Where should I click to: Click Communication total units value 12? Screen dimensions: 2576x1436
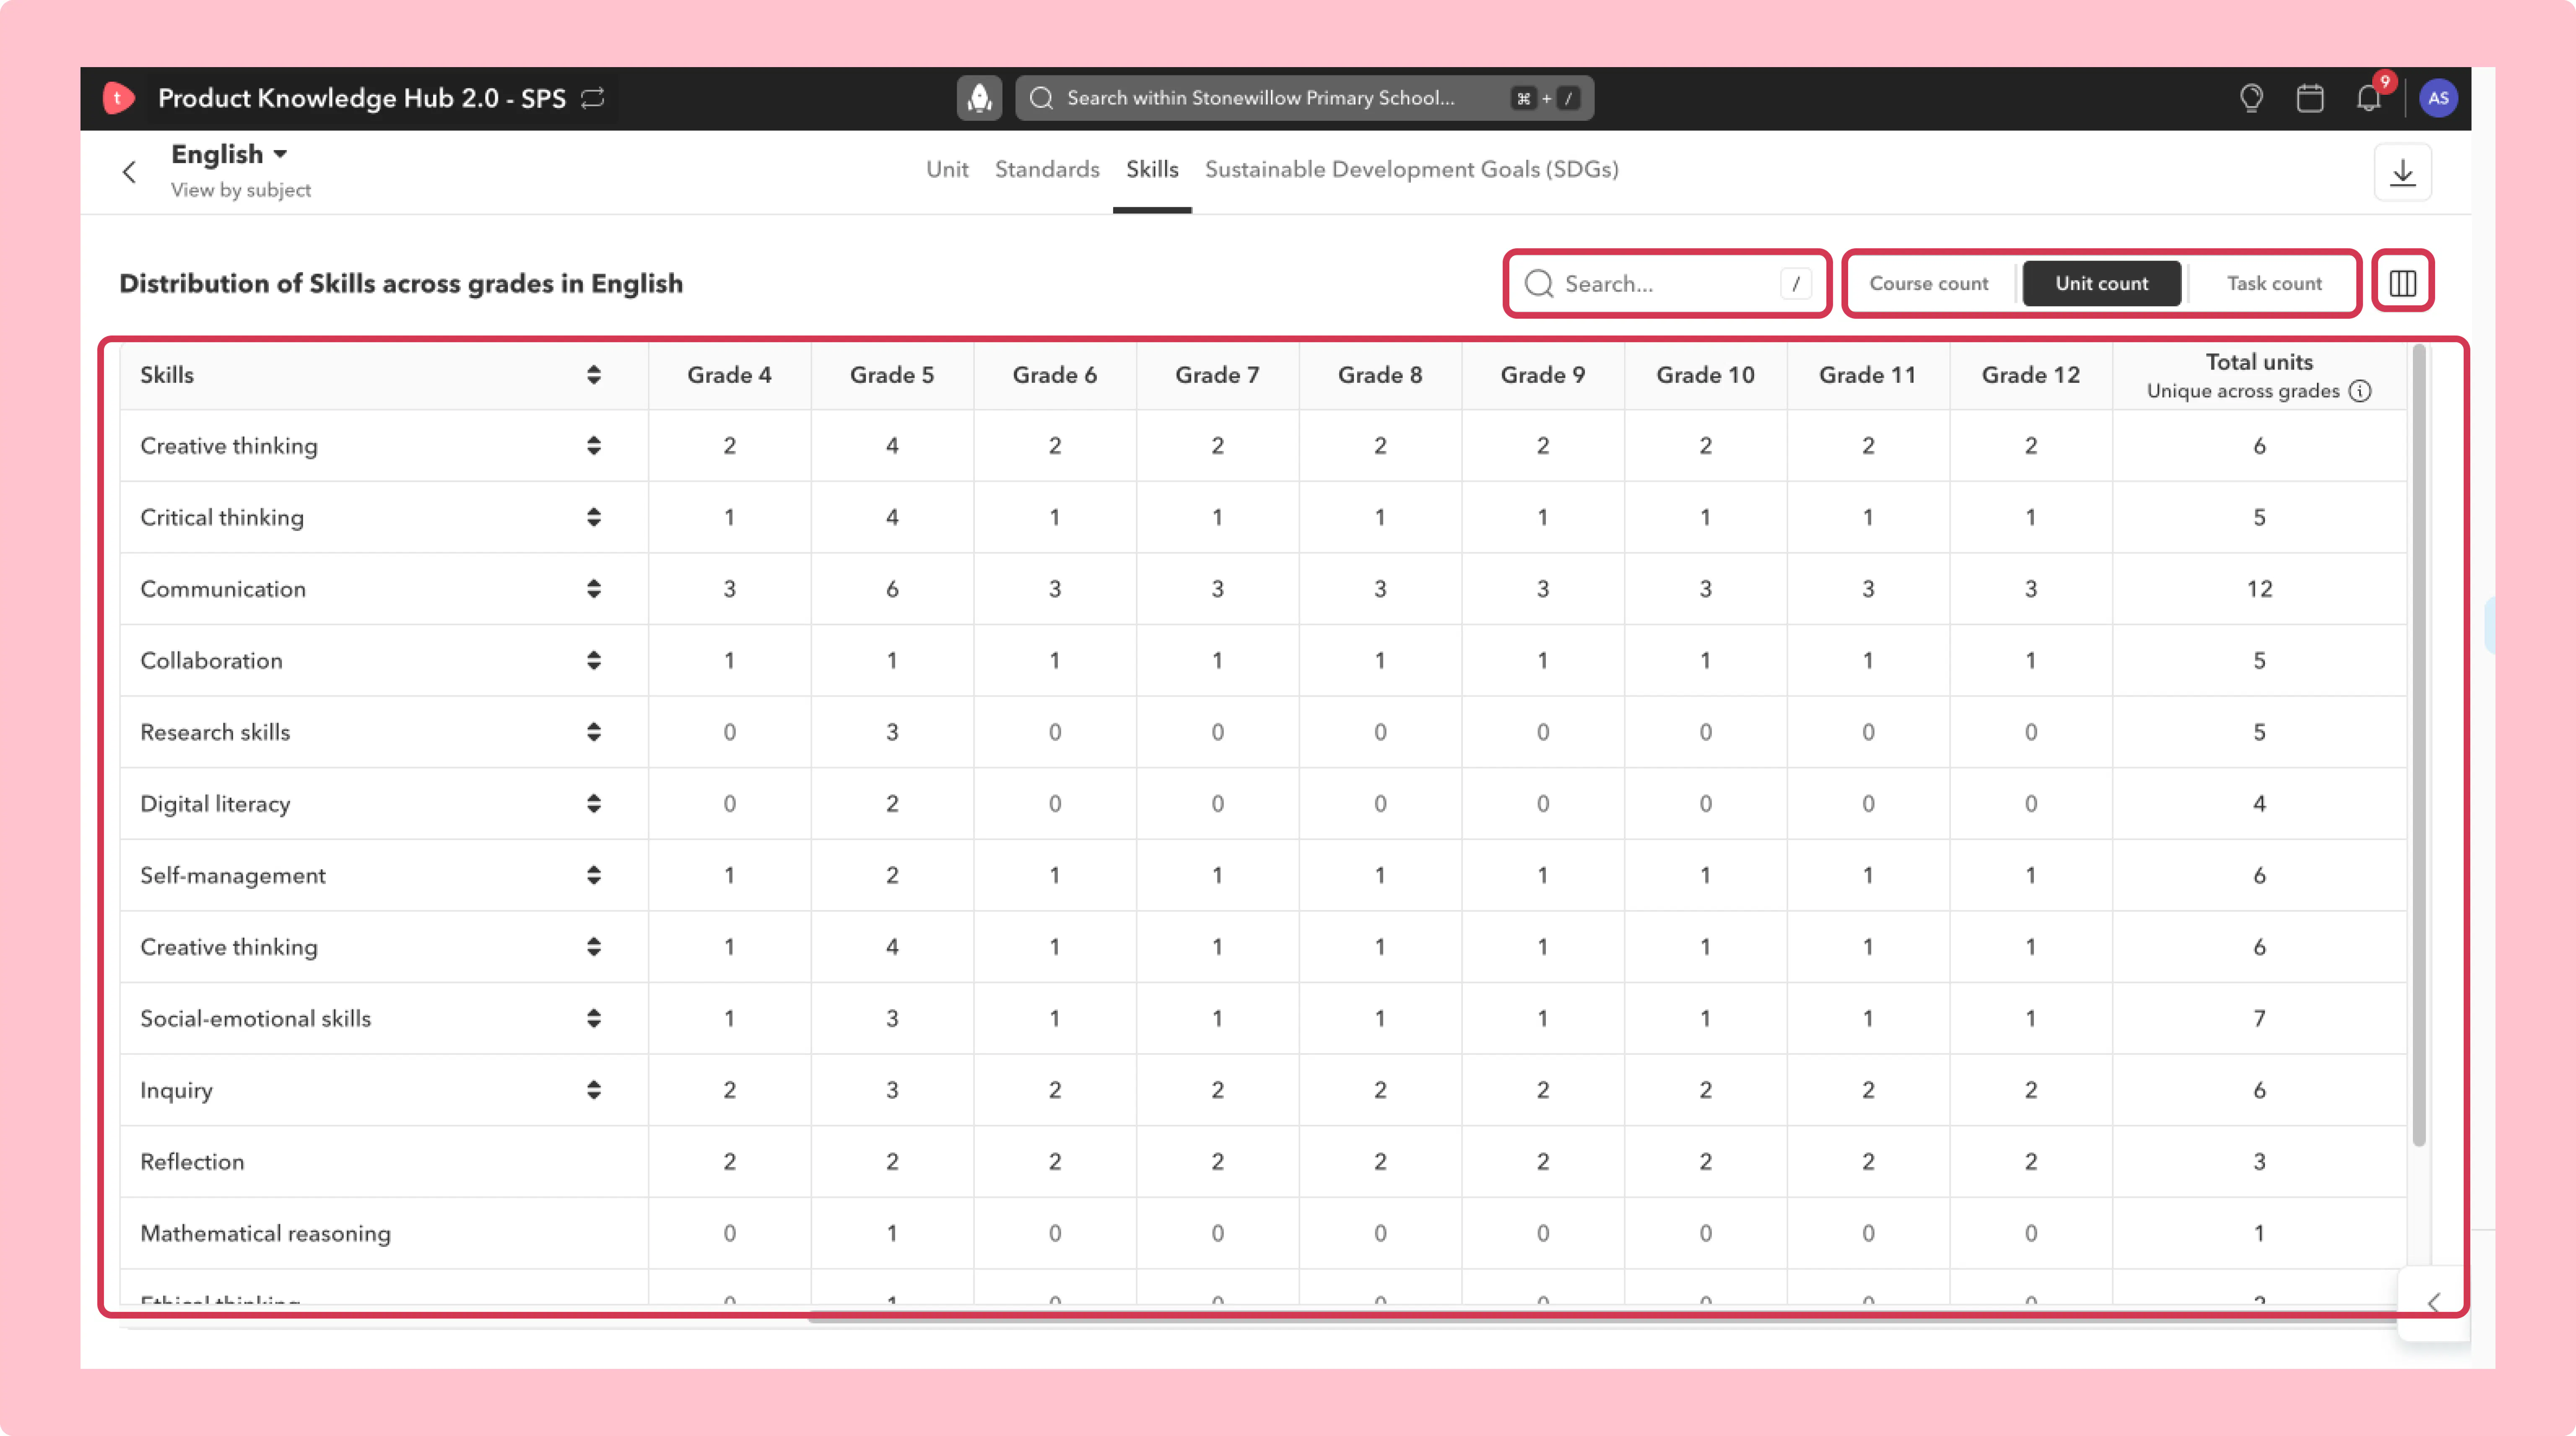click(2259, 589)
